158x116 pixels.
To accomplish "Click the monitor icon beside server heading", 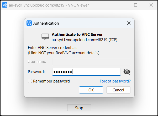I will (x=45, y=37).
